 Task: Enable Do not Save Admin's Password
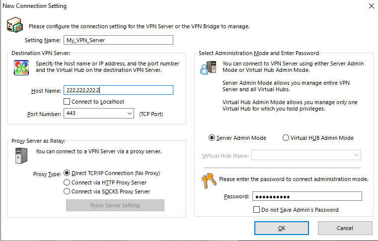coord(256,209)
